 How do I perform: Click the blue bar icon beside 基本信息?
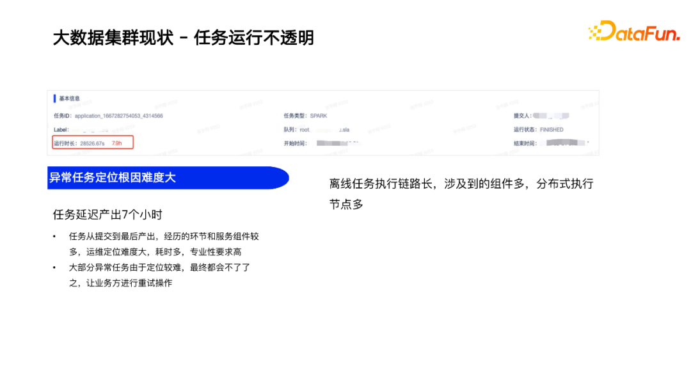[54, 99]
